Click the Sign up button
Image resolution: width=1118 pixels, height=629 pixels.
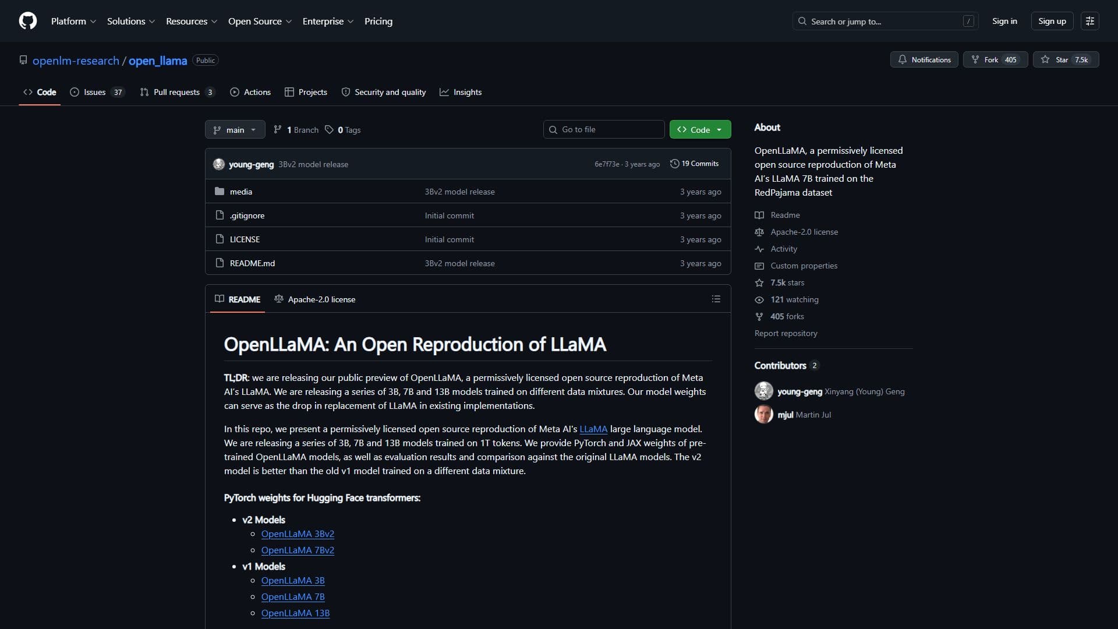point(1052,21)
